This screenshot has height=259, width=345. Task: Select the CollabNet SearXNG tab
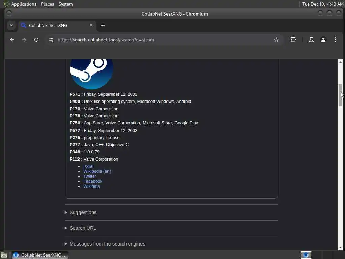(57, 25)
